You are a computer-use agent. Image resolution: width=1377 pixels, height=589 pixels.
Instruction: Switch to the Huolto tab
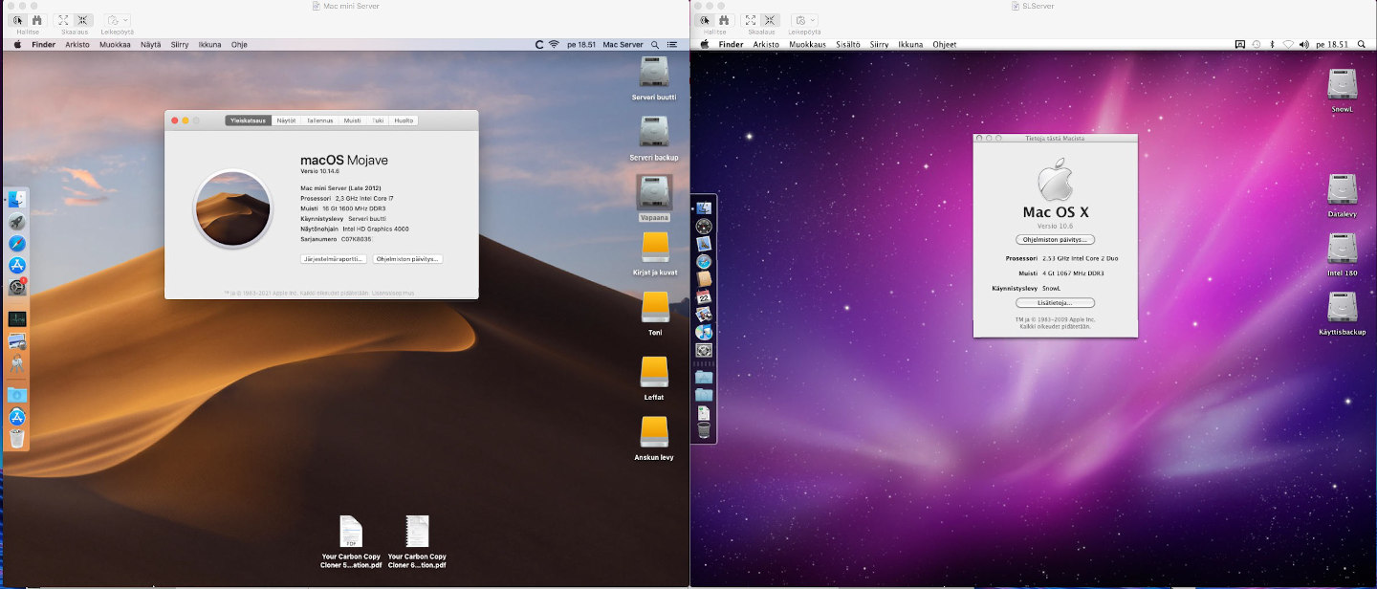pyautogui.click(x=404, y=120)
